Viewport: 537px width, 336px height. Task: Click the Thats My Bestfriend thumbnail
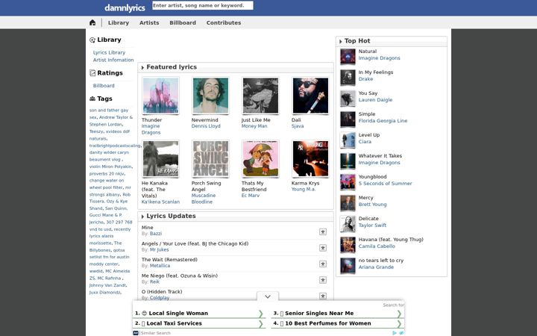[260, 159]
